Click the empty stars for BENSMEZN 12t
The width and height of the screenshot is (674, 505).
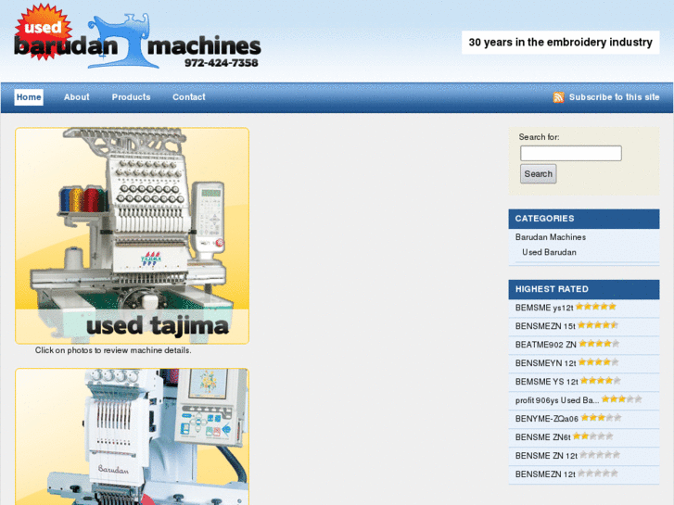point(598,473)
